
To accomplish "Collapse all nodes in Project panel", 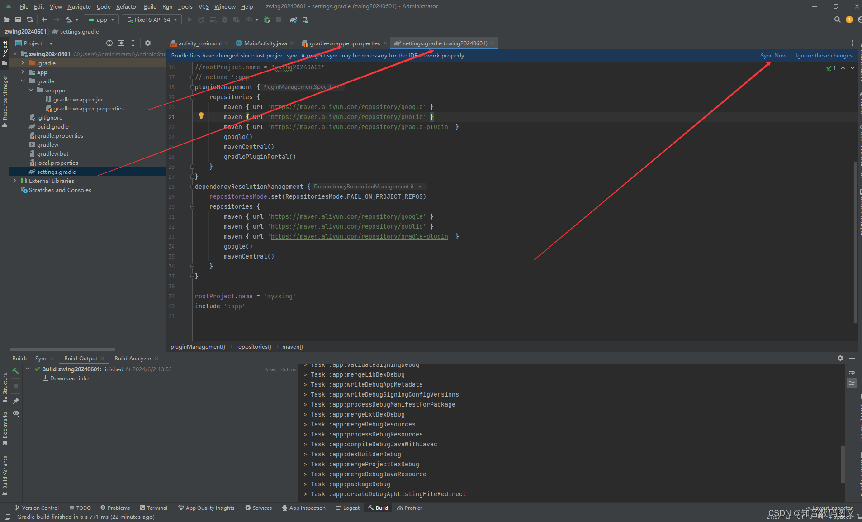I will click(133, 43).
